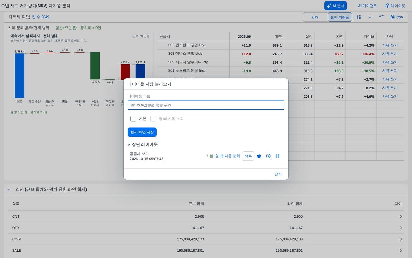Click the blue 예측 bar in waterfall chart
This screenshot has width=412, height=258.
(x=20, y=76)
